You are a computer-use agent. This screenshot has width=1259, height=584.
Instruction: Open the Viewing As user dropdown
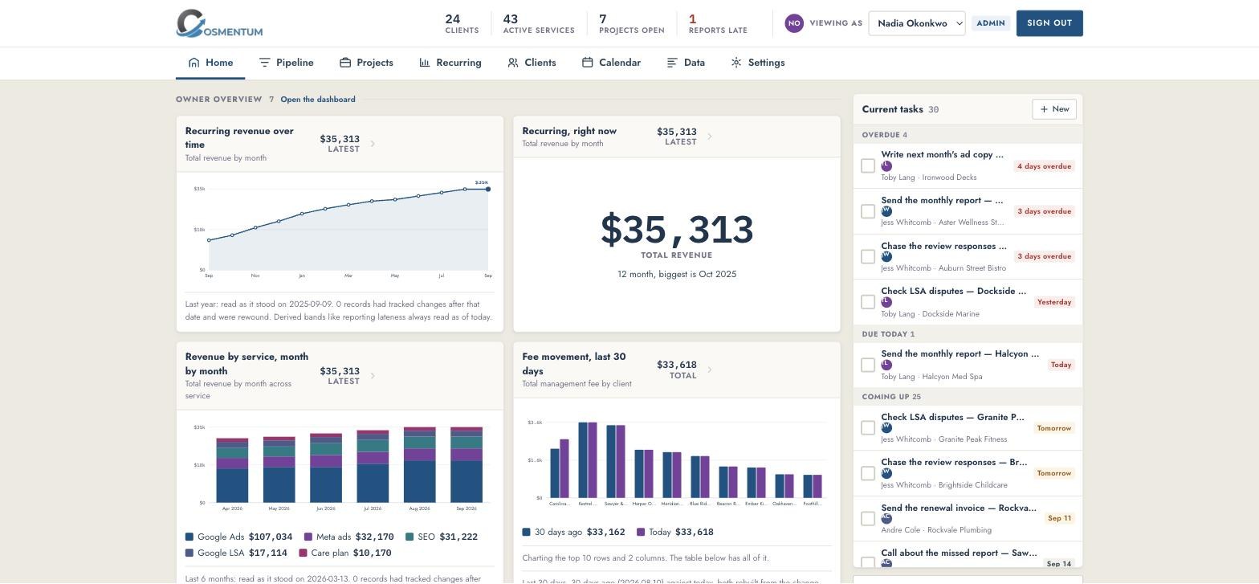[x=917, y=23]
